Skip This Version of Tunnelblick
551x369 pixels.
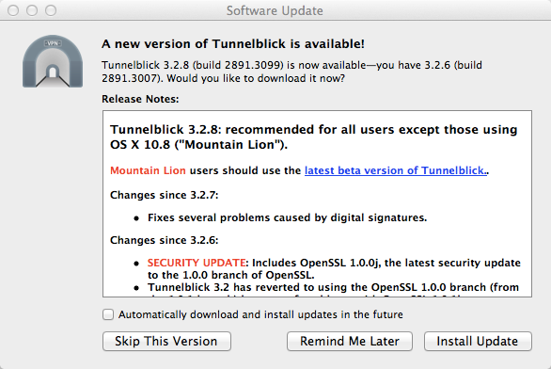tap(166, 341)
